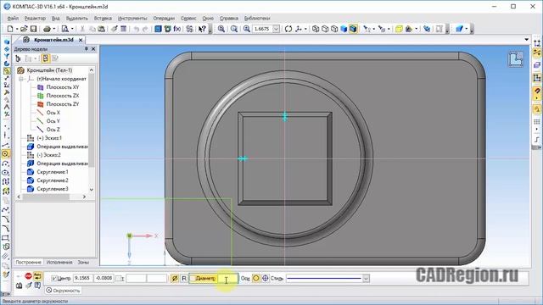Click the Zoom window magnifier icon
This screenshot has width=543, height=305.
221,29
